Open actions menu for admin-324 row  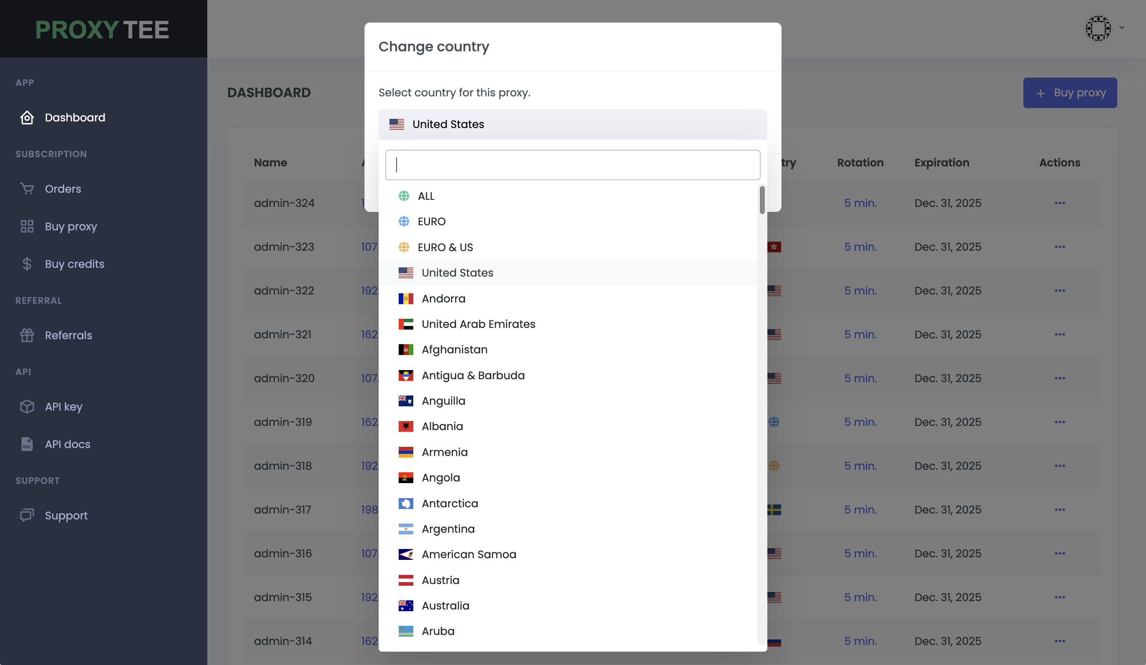(x=1060, y=203)
